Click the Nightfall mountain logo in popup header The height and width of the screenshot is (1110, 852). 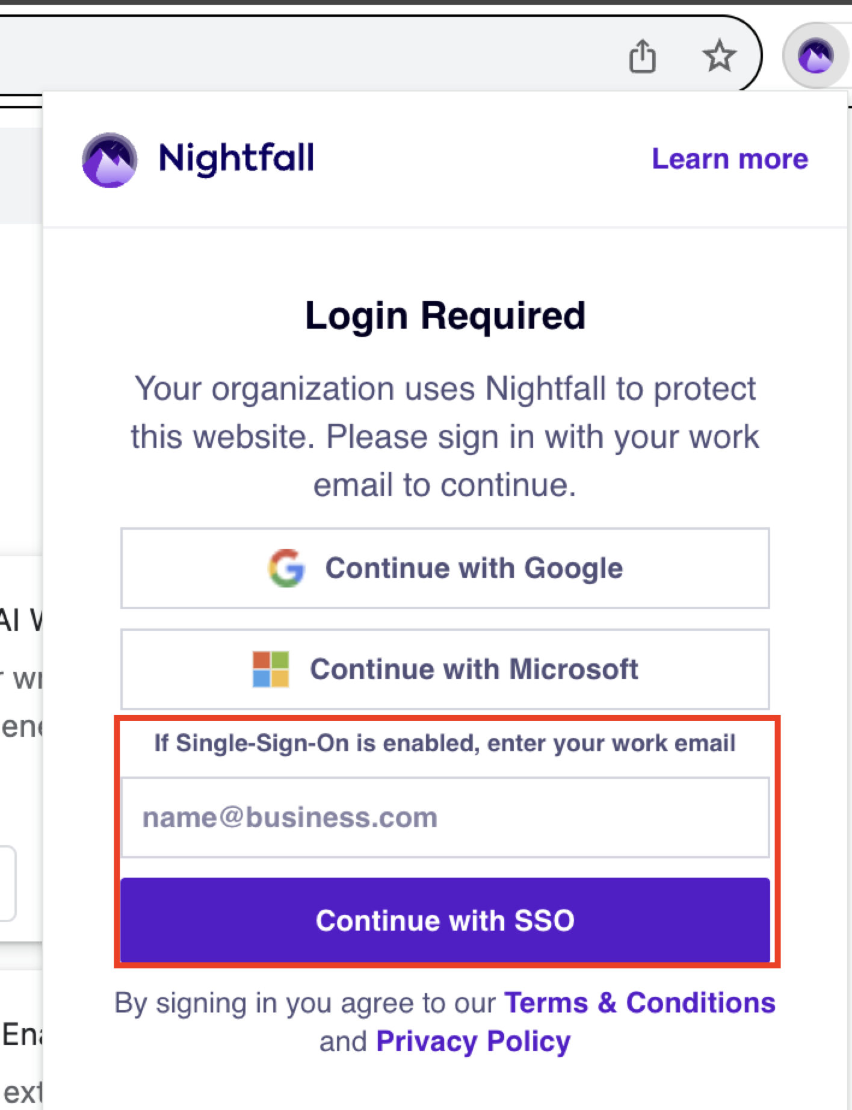[x=110, y=160]
